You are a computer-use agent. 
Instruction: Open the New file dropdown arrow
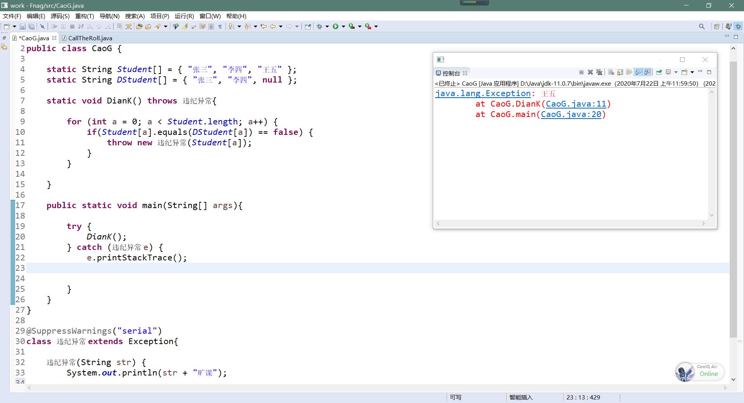(x=14, y=26)
